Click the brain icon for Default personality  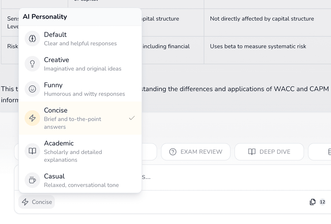33,39
